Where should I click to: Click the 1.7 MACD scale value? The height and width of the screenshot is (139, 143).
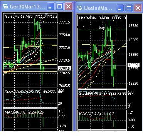(x=130, y=113)
